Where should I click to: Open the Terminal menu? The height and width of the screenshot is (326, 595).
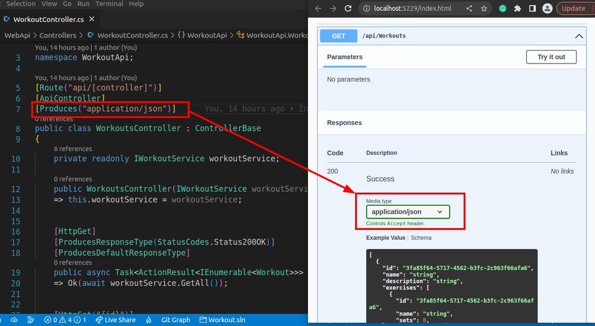pos(109,4)
